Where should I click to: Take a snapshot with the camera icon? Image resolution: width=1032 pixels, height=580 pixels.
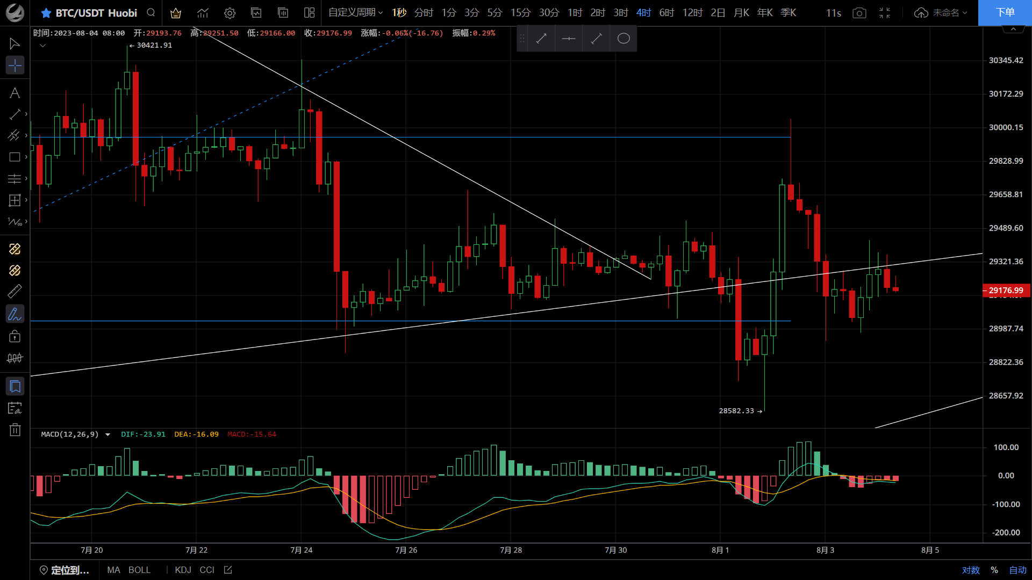coord(859,13)
